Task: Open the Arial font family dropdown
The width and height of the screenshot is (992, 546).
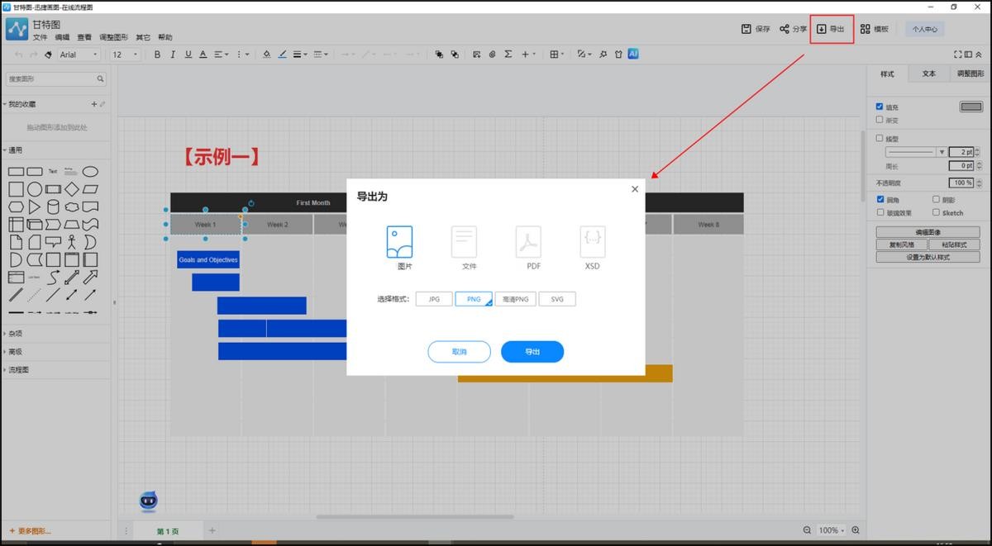Action: coord(79,55)
